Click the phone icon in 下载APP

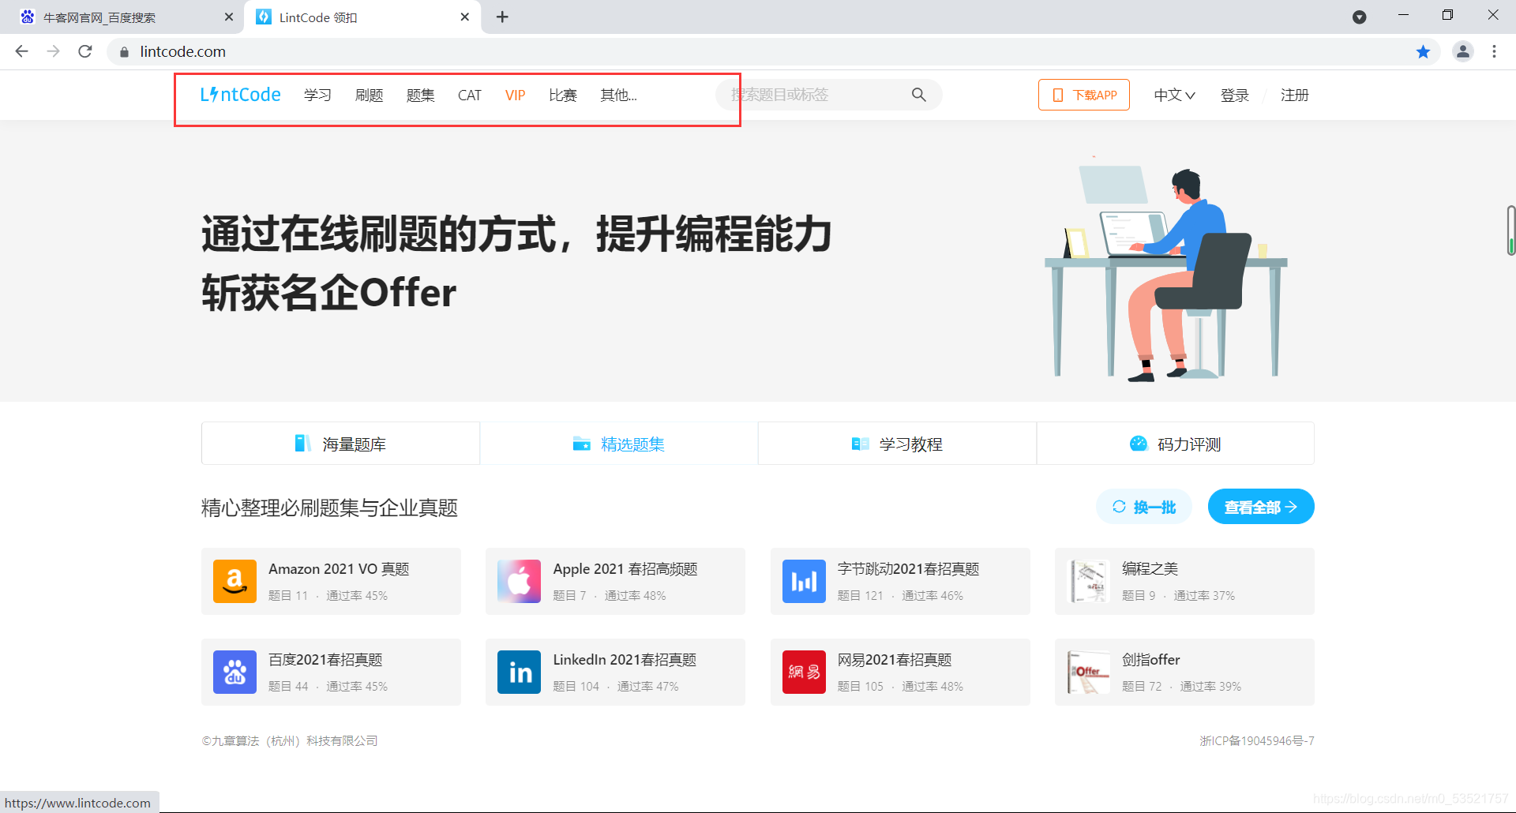(x=1057, y=95)
